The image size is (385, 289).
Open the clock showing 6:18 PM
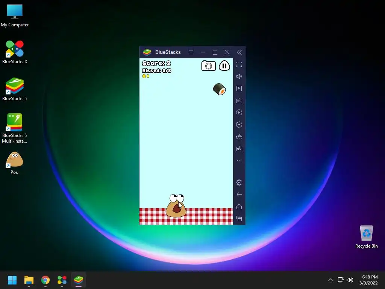coord(368,280)
